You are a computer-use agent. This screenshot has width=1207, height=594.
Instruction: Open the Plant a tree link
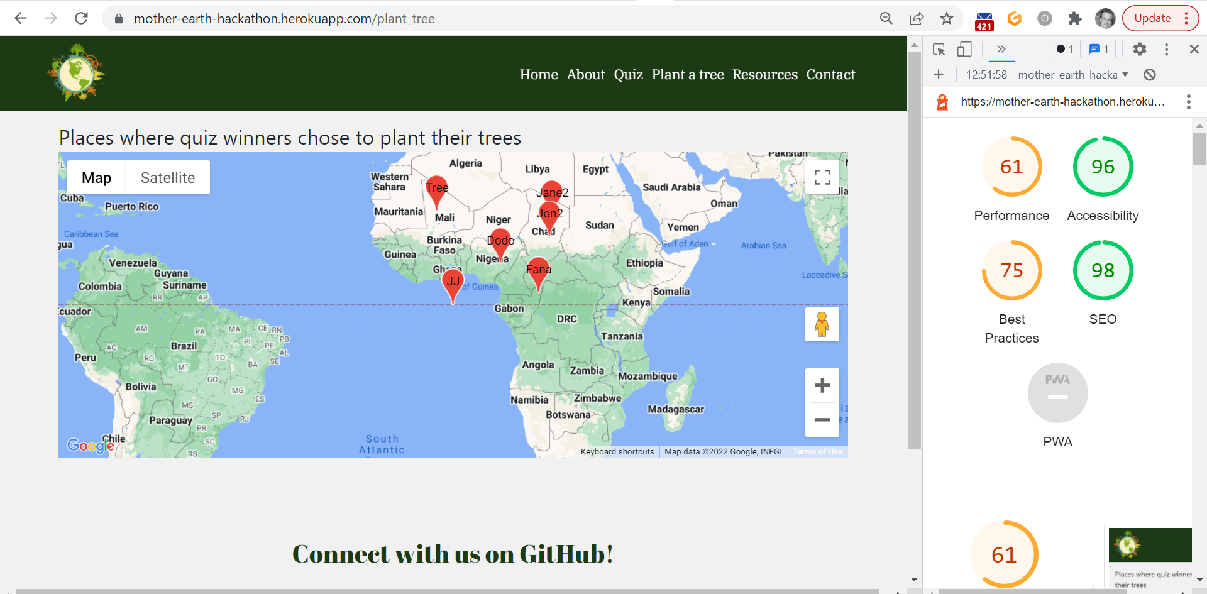click(688, 74)
